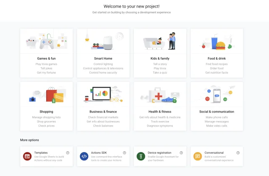Open the Device registration option label
269x176 pixels.
[160, 153]
